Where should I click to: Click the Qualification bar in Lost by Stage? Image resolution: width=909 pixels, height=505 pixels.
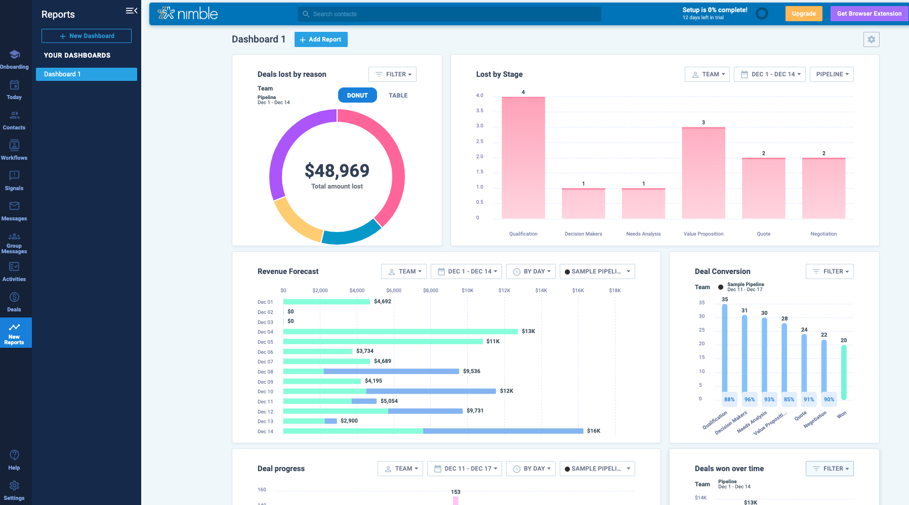tap(523, 158)
